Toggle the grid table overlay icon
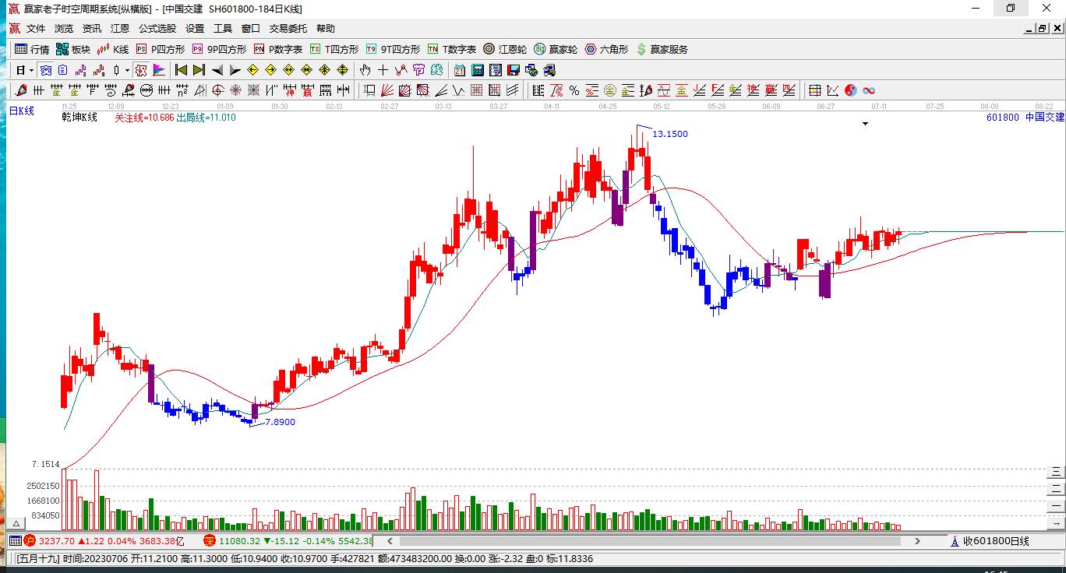The height and width of the screenshot is (573, 1066). click(814, 90)
